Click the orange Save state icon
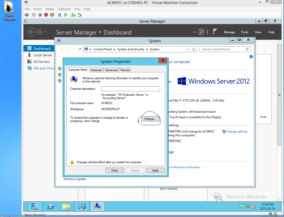Image resolution: width=284 pixels, height=217 pixels. coord(52,15)
